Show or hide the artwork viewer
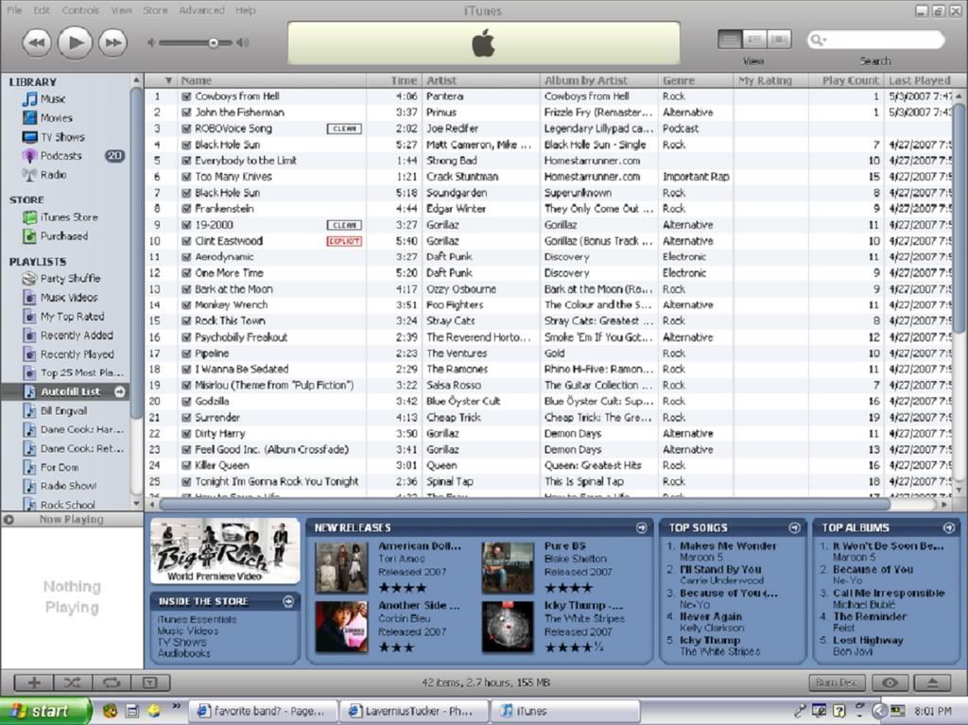Image resolution: width=968 pixels, height=725 pixels. (x=150, y=682)
